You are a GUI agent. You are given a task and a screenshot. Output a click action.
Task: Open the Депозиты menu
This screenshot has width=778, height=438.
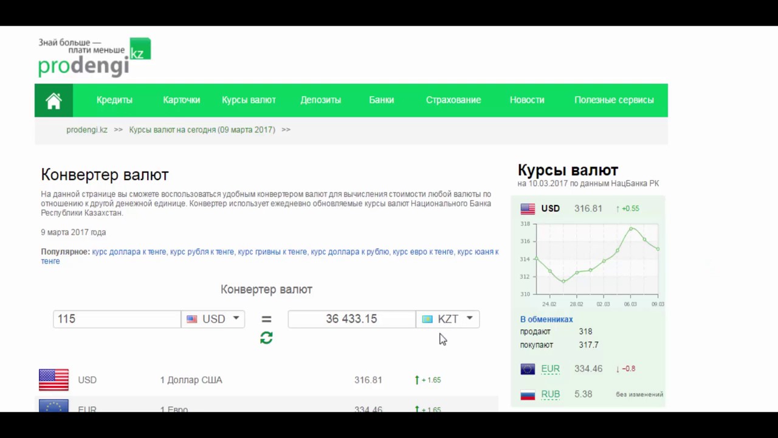click(320, 100)
